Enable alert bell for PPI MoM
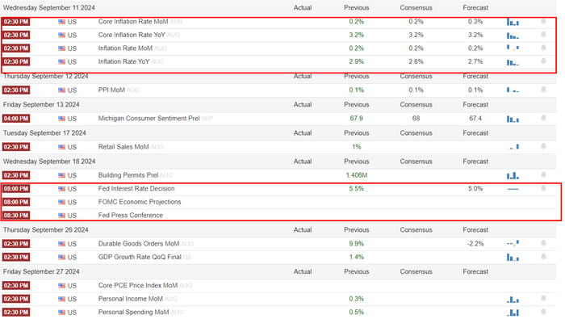565x319 pixels. (x=543, y=90)
